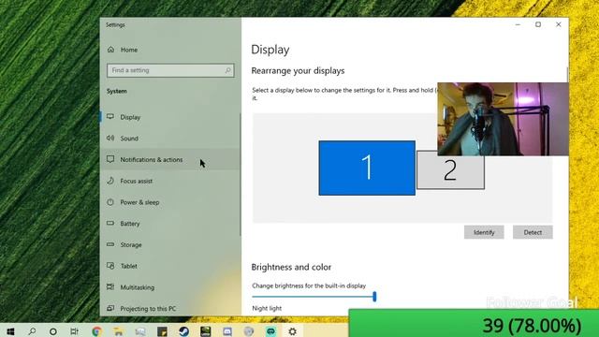
Task: Click the brightness slider handle
Action: point(374,297)
